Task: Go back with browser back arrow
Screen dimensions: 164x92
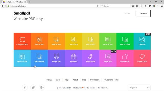Action: click(3, 6)
